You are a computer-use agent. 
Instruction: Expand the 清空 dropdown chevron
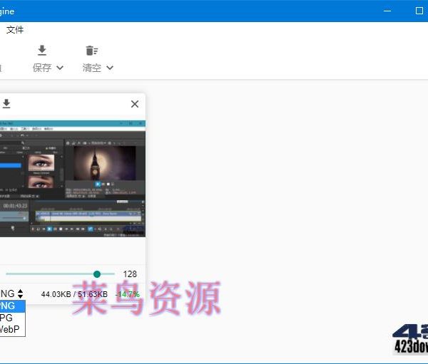point(110,68)
